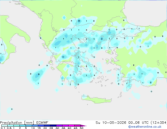The height and width of the screenshot is (129, 167).
Task: Click the 30–35 mm purple swatch
Action: [x=59, y=126]
